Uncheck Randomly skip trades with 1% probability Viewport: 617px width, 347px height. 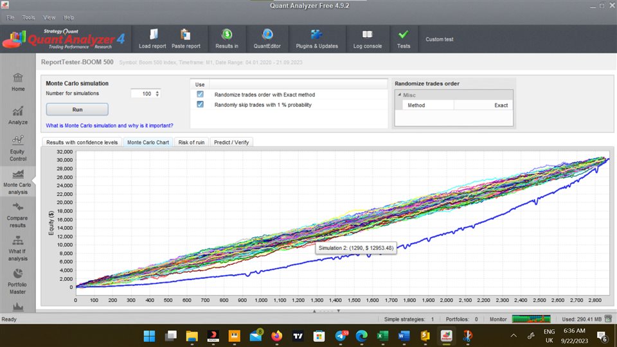point(200,105)
